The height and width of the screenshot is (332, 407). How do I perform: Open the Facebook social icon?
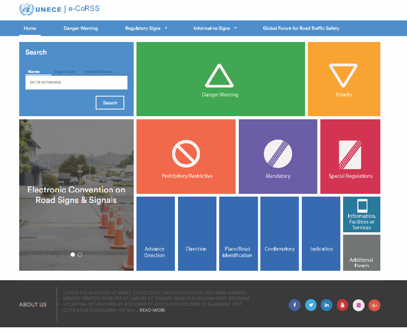[x=294, y=305]
